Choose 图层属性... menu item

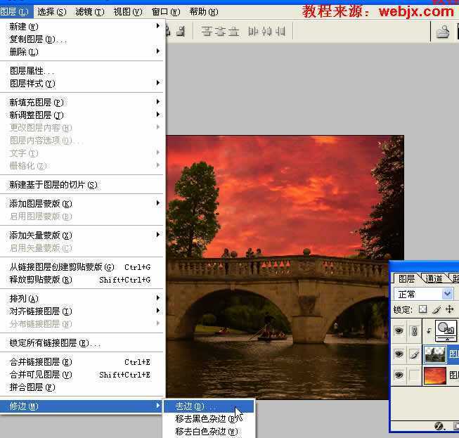[x=82, y=70]
